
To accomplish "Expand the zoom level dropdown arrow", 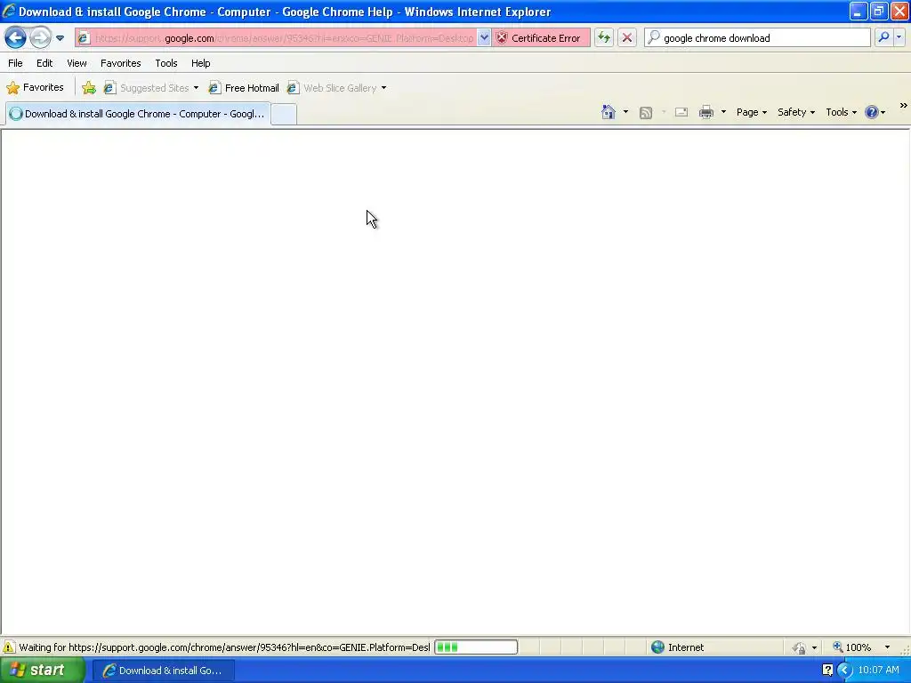I will (887, 647).
